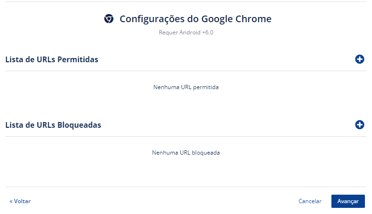
Task: Click the Nenhuma URL permitida message
Action: 186,87
